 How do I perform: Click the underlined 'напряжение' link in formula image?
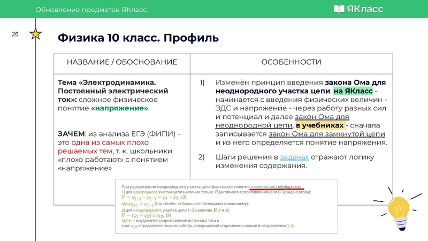point(264,187)
